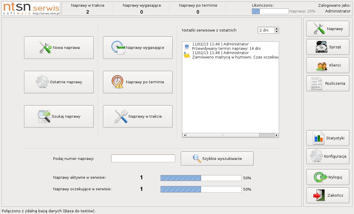The width and height of the screenshot is (354, 214).
Task: Open Naprawy wygasające clock icon
Action: (118, 48)
